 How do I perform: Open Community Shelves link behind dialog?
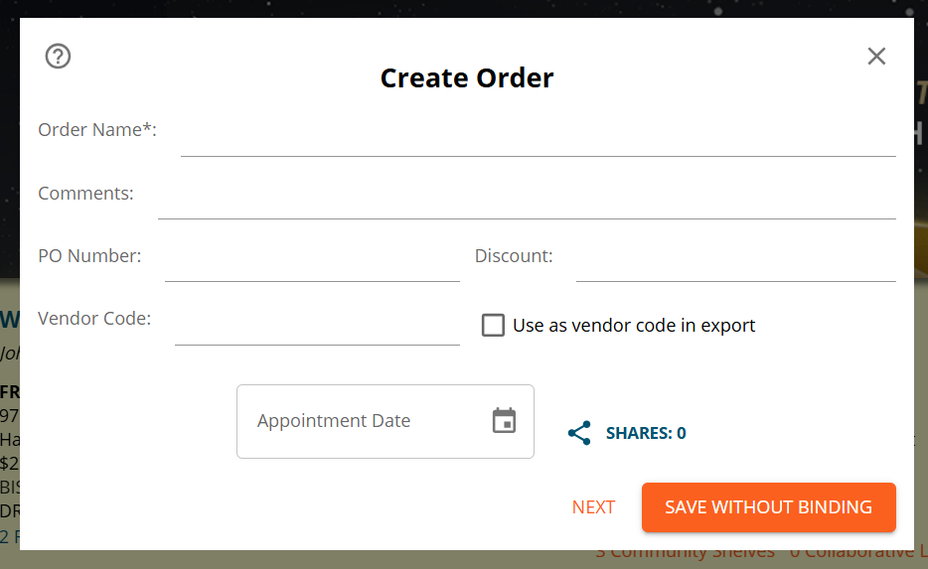click(x=685, y=554)
